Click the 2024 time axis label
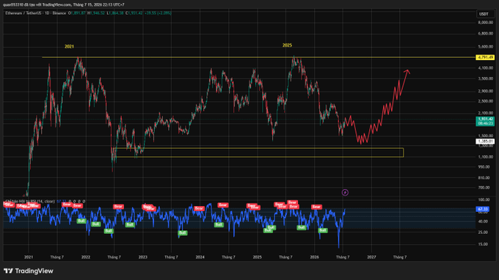Image resolution: width=499 pixels, height=280 pixels. (x=200, y=257)
